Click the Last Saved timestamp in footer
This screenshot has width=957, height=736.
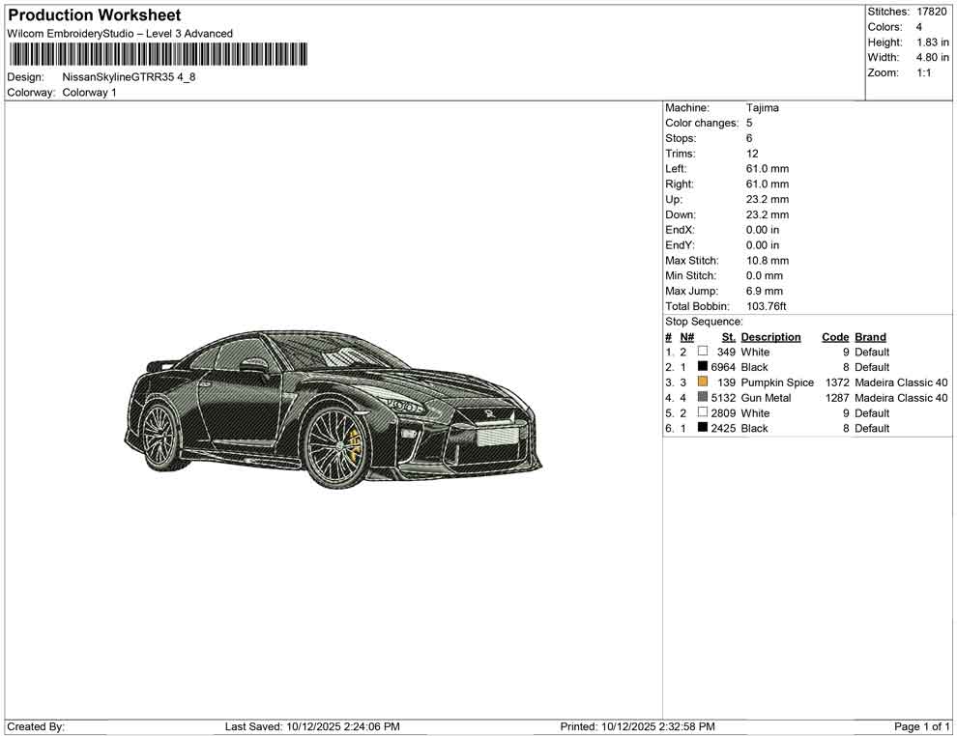coord(312,726)
